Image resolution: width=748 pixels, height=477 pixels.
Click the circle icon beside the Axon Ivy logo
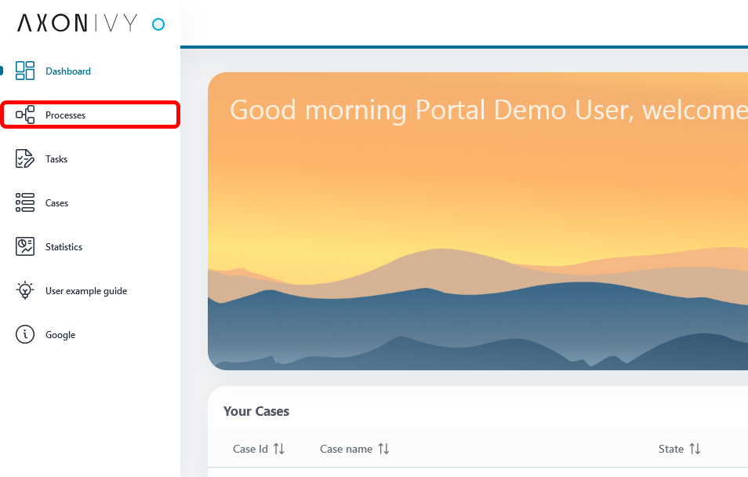pos(158,24)
